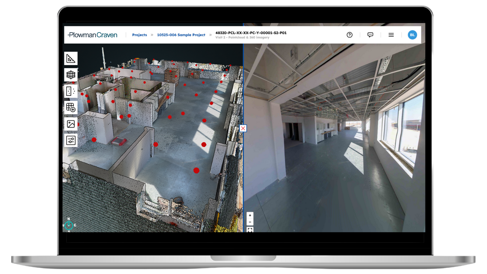The image size is (487, 274).
Task: Open the point cloud clipping tool
Action: point(71,91)
